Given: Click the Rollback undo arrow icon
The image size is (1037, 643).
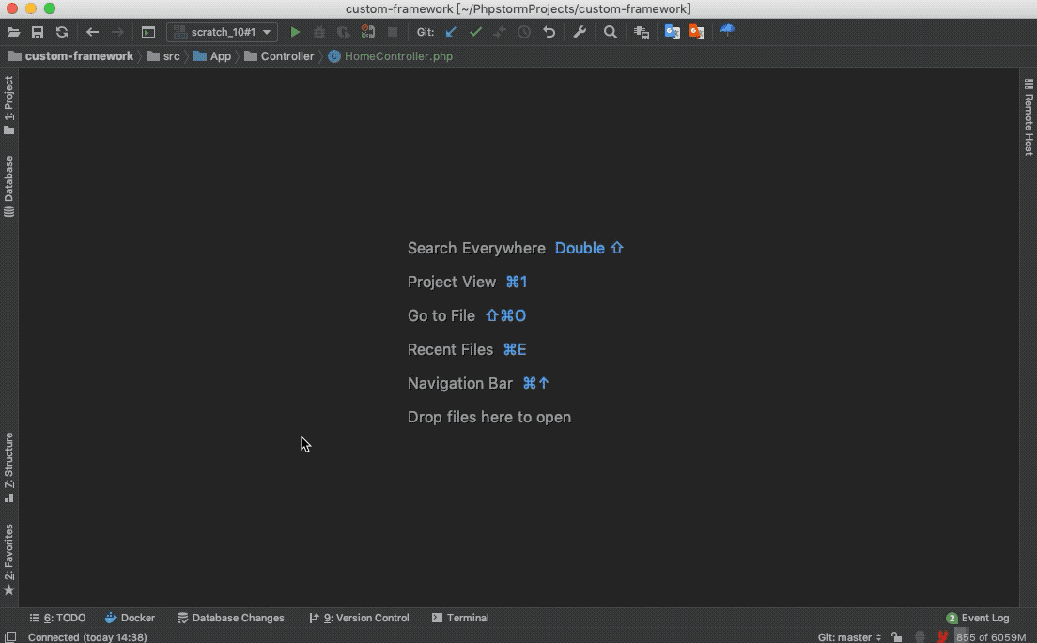Looking at the screenshot, I should 549,32.
